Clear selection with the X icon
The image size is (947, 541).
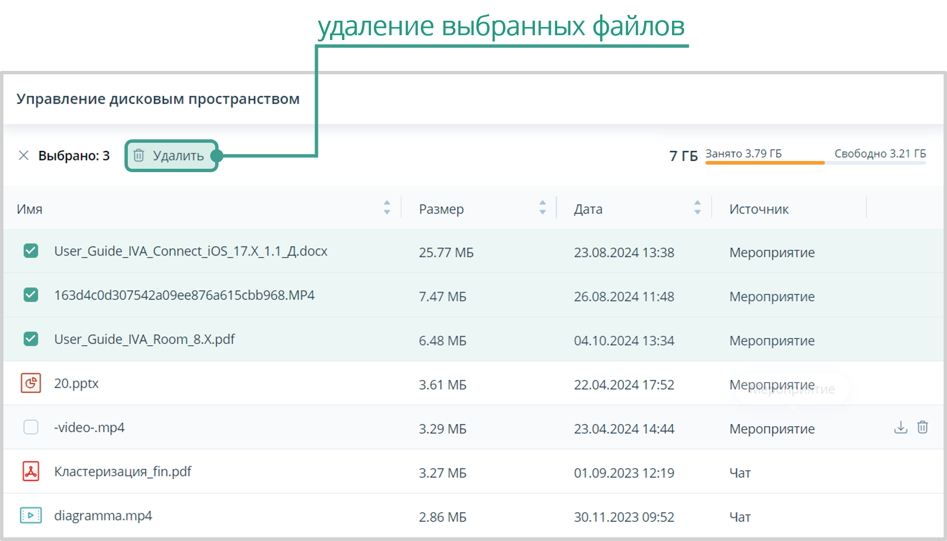(x=23, y=155)
